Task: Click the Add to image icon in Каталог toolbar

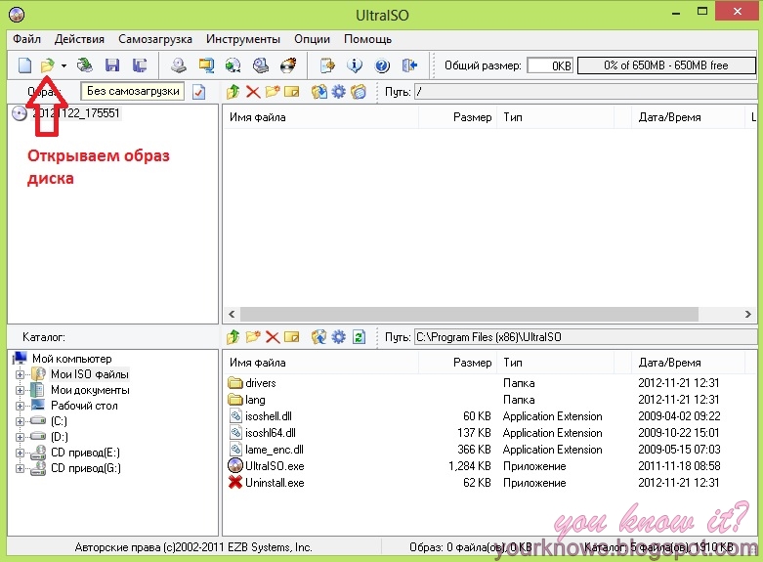Action: 319,337
